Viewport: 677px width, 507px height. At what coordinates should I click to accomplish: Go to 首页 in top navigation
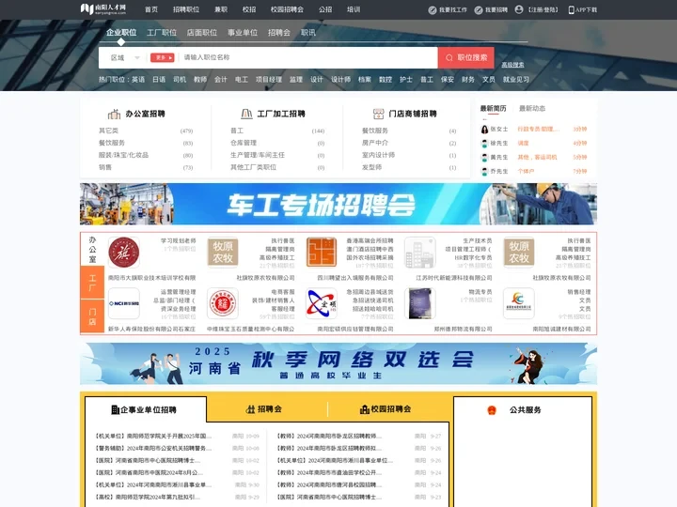151,9
